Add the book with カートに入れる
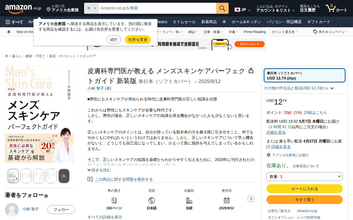The image size is (353, 220). 304,189
